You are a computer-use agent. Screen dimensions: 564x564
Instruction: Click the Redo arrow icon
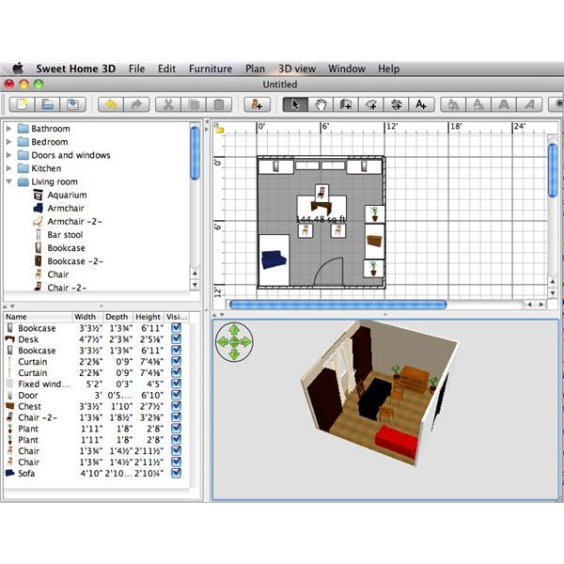coord(136,104)
